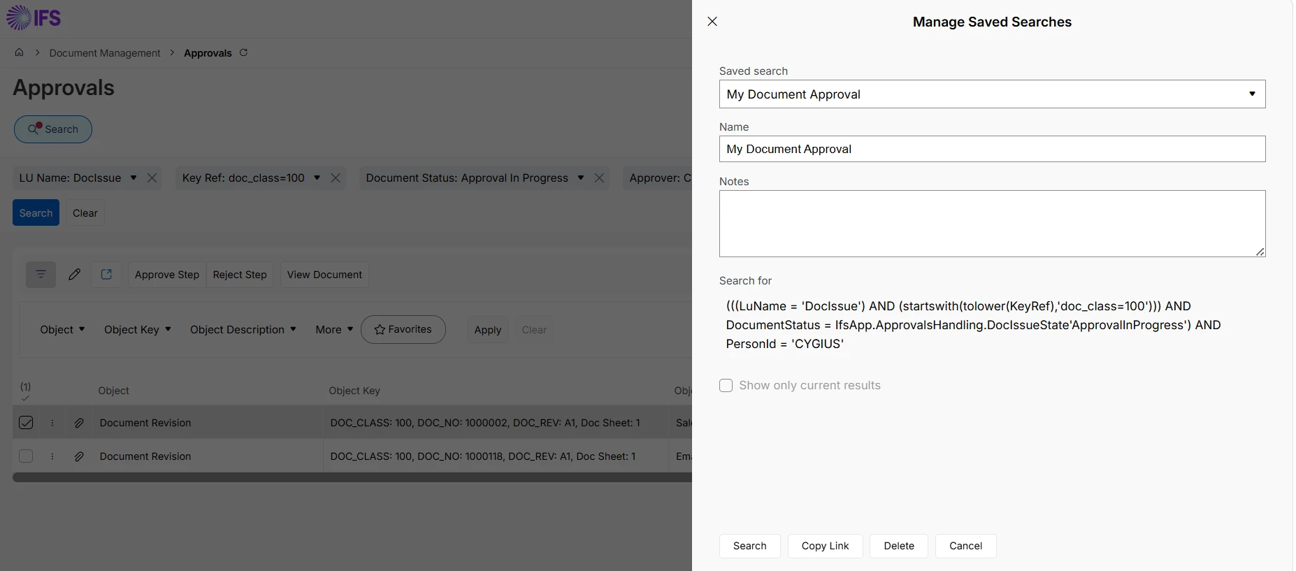The height and width of the screenshot is (571, 1296).
Task: Click the edit pencil icon
Action: (74, 275)
